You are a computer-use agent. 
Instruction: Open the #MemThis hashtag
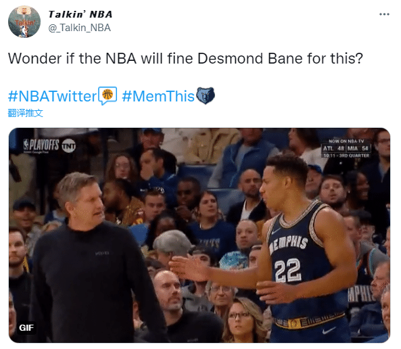coord(158,96)
